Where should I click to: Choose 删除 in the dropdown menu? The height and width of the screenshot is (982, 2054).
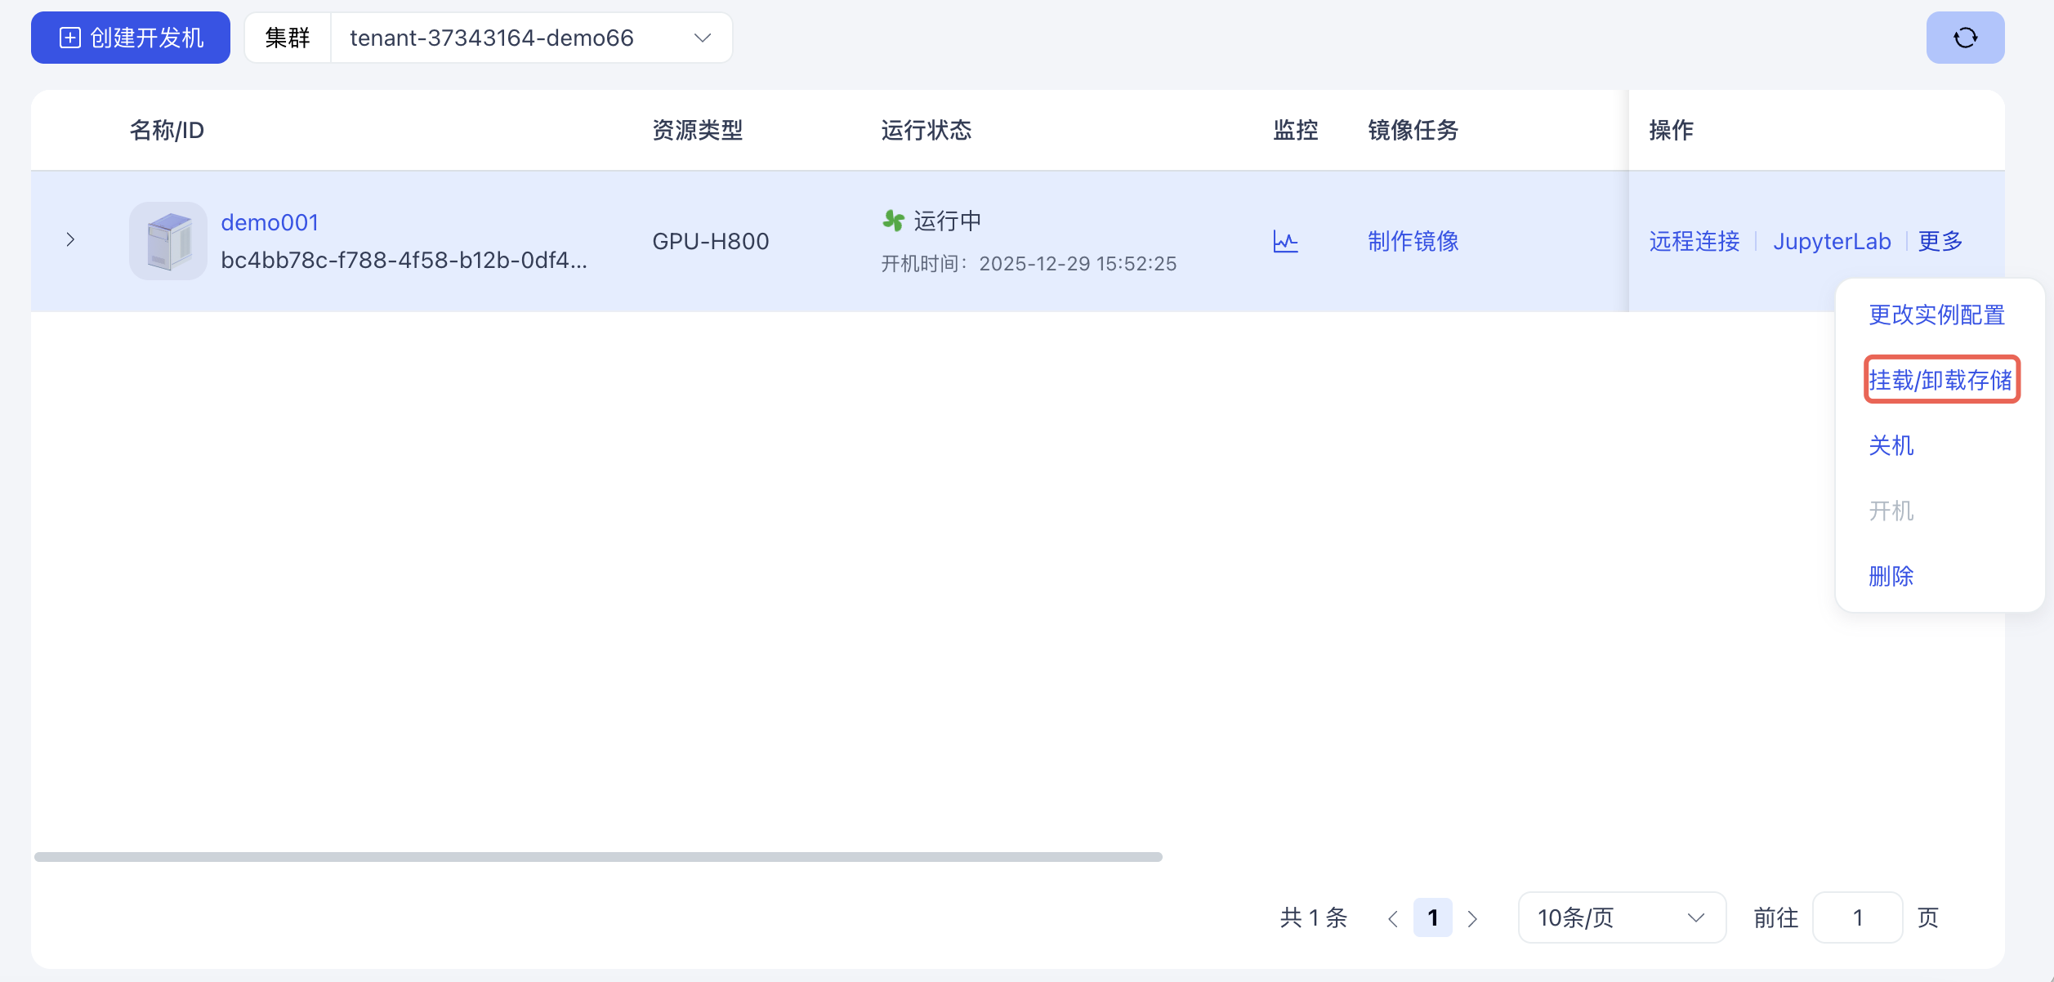tap(1891, 576)
